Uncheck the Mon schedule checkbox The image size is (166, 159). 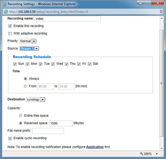tap(27, 64)
